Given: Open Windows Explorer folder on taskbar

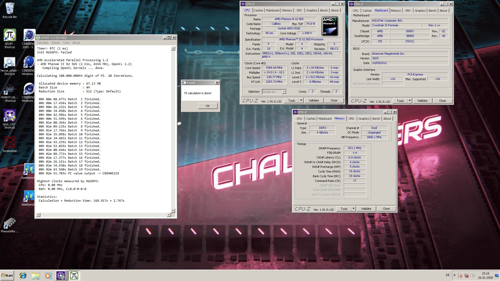Looking at the screenshot, I should coord(35,276).
